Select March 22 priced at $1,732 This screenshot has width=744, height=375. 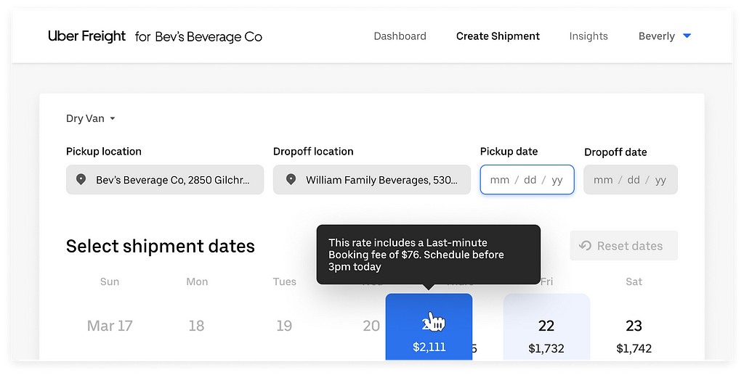[x=546, y=326]
